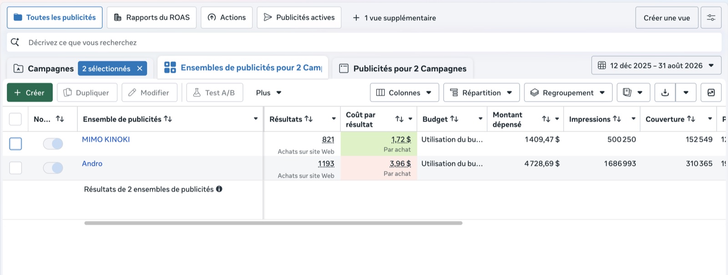Tick the Andro row checkbox
Image resolution: width=728 pixels, height=275 pixels.
point(15,168)
